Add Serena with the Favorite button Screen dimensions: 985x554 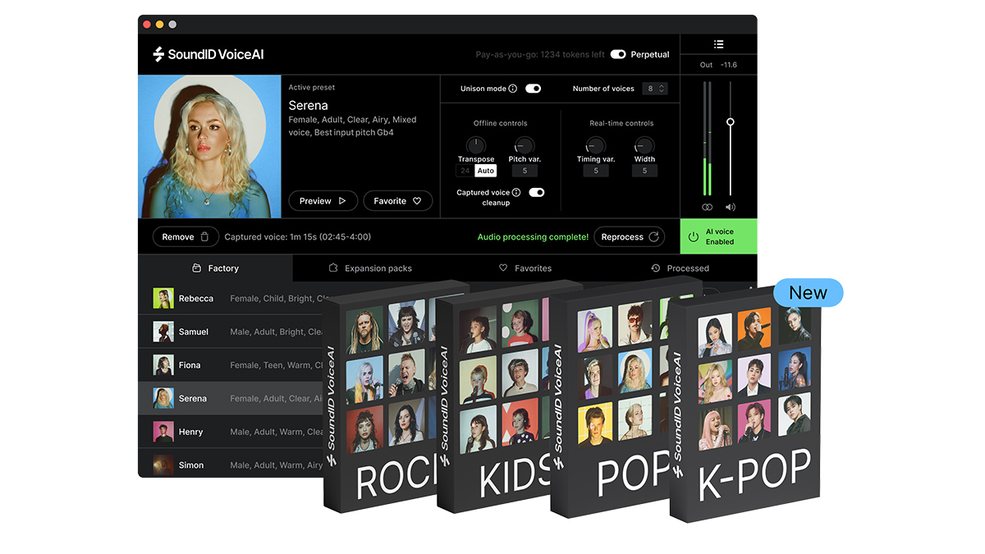[398, 201]
